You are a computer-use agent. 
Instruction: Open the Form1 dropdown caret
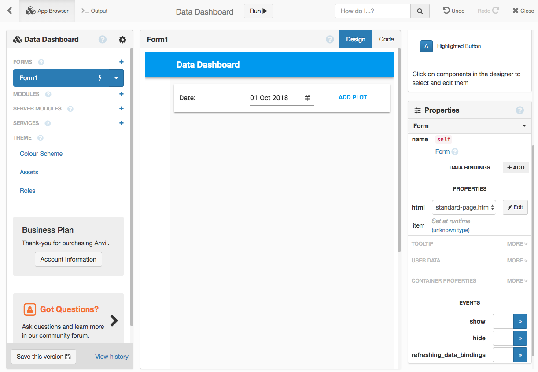(116, 78)
